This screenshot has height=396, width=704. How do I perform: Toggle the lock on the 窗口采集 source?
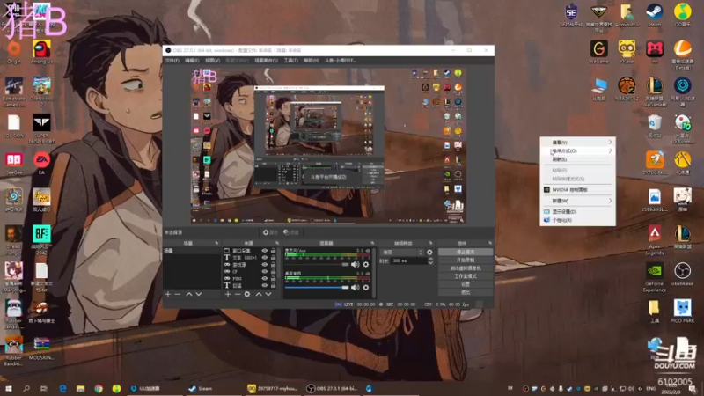273,251
